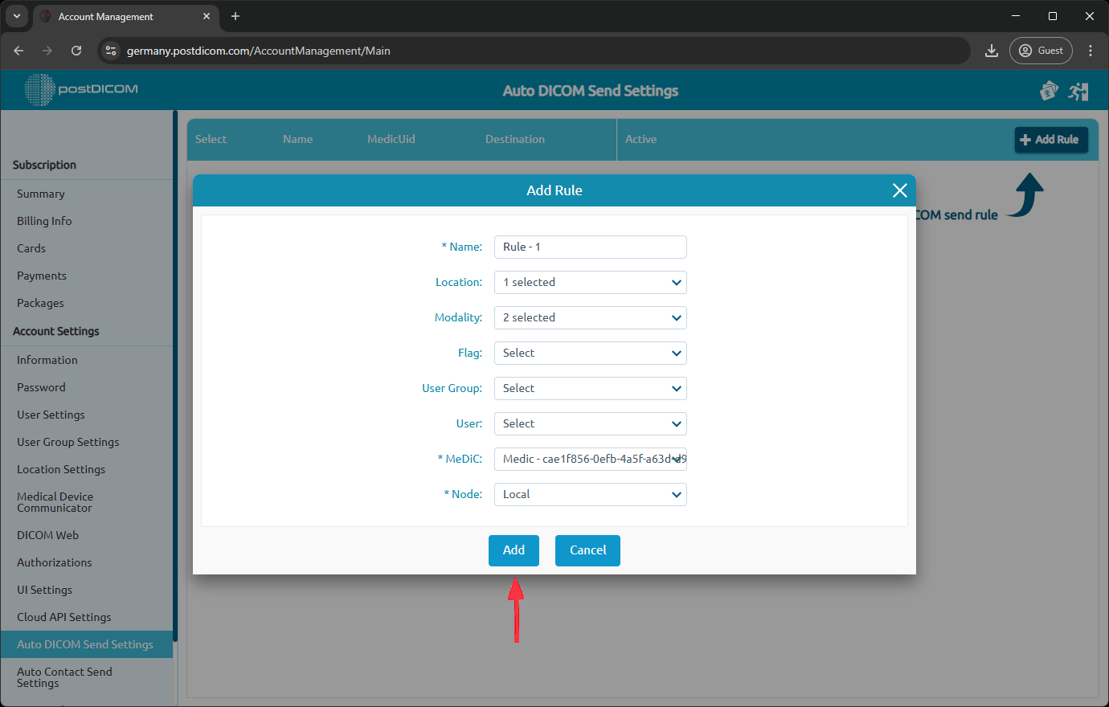This screenshot has width=1109, height=707.
Task: Click the Add button to save the rule
Action: point(514,550)
